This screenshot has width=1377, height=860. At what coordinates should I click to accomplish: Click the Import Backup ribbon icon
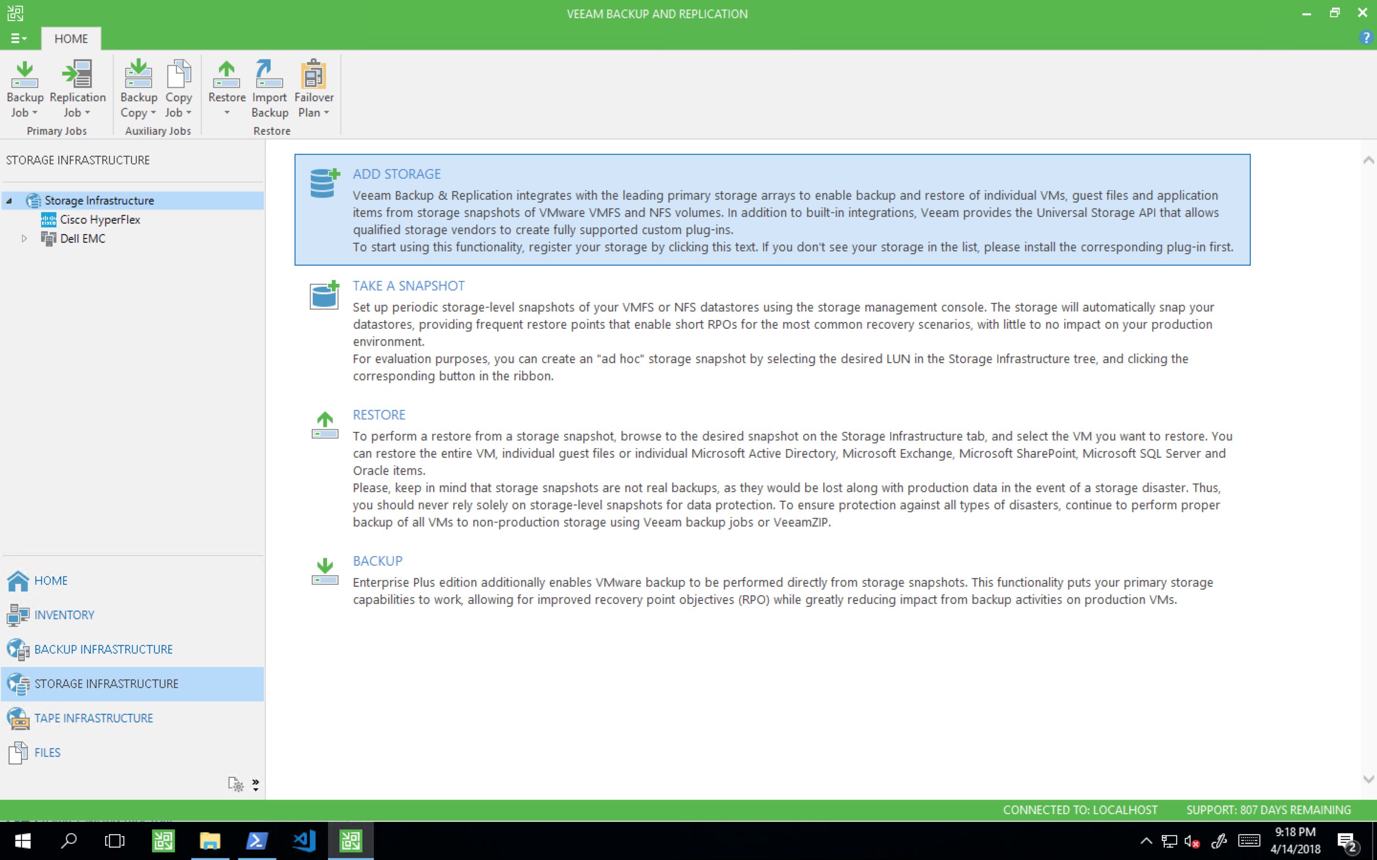point(269,75)
